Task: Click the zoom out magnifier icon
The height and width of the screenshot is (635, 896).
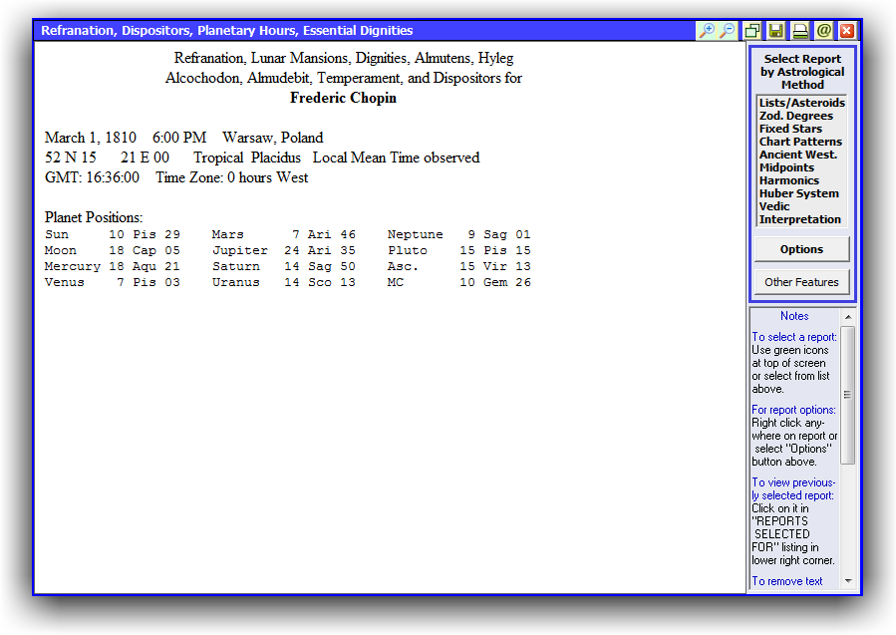Action: [727, 31]
